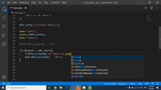Split the editor to the right
Screen dimensions: 161x90
[x=151, y=8]
